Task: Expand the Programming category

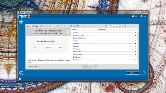Action: click(135, 54)
